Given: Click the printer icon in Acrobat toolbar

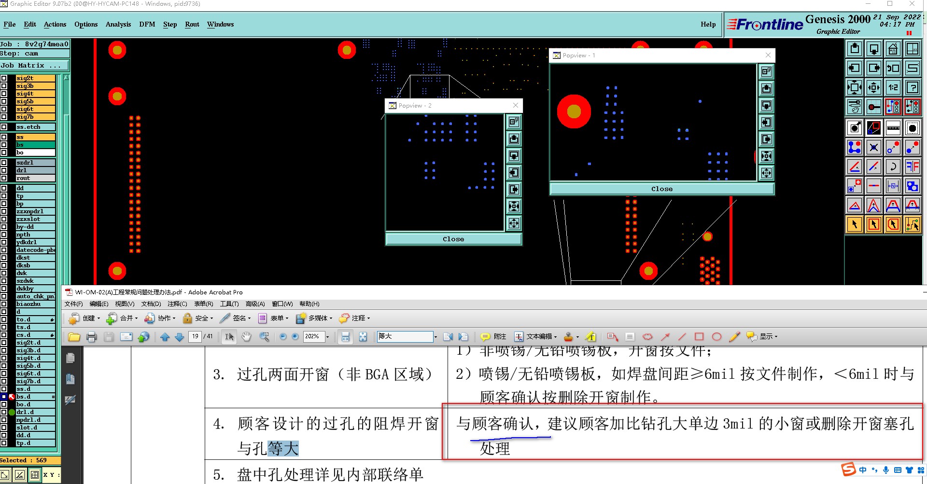Looking at the screenshot, I should [x=91, y=337].
